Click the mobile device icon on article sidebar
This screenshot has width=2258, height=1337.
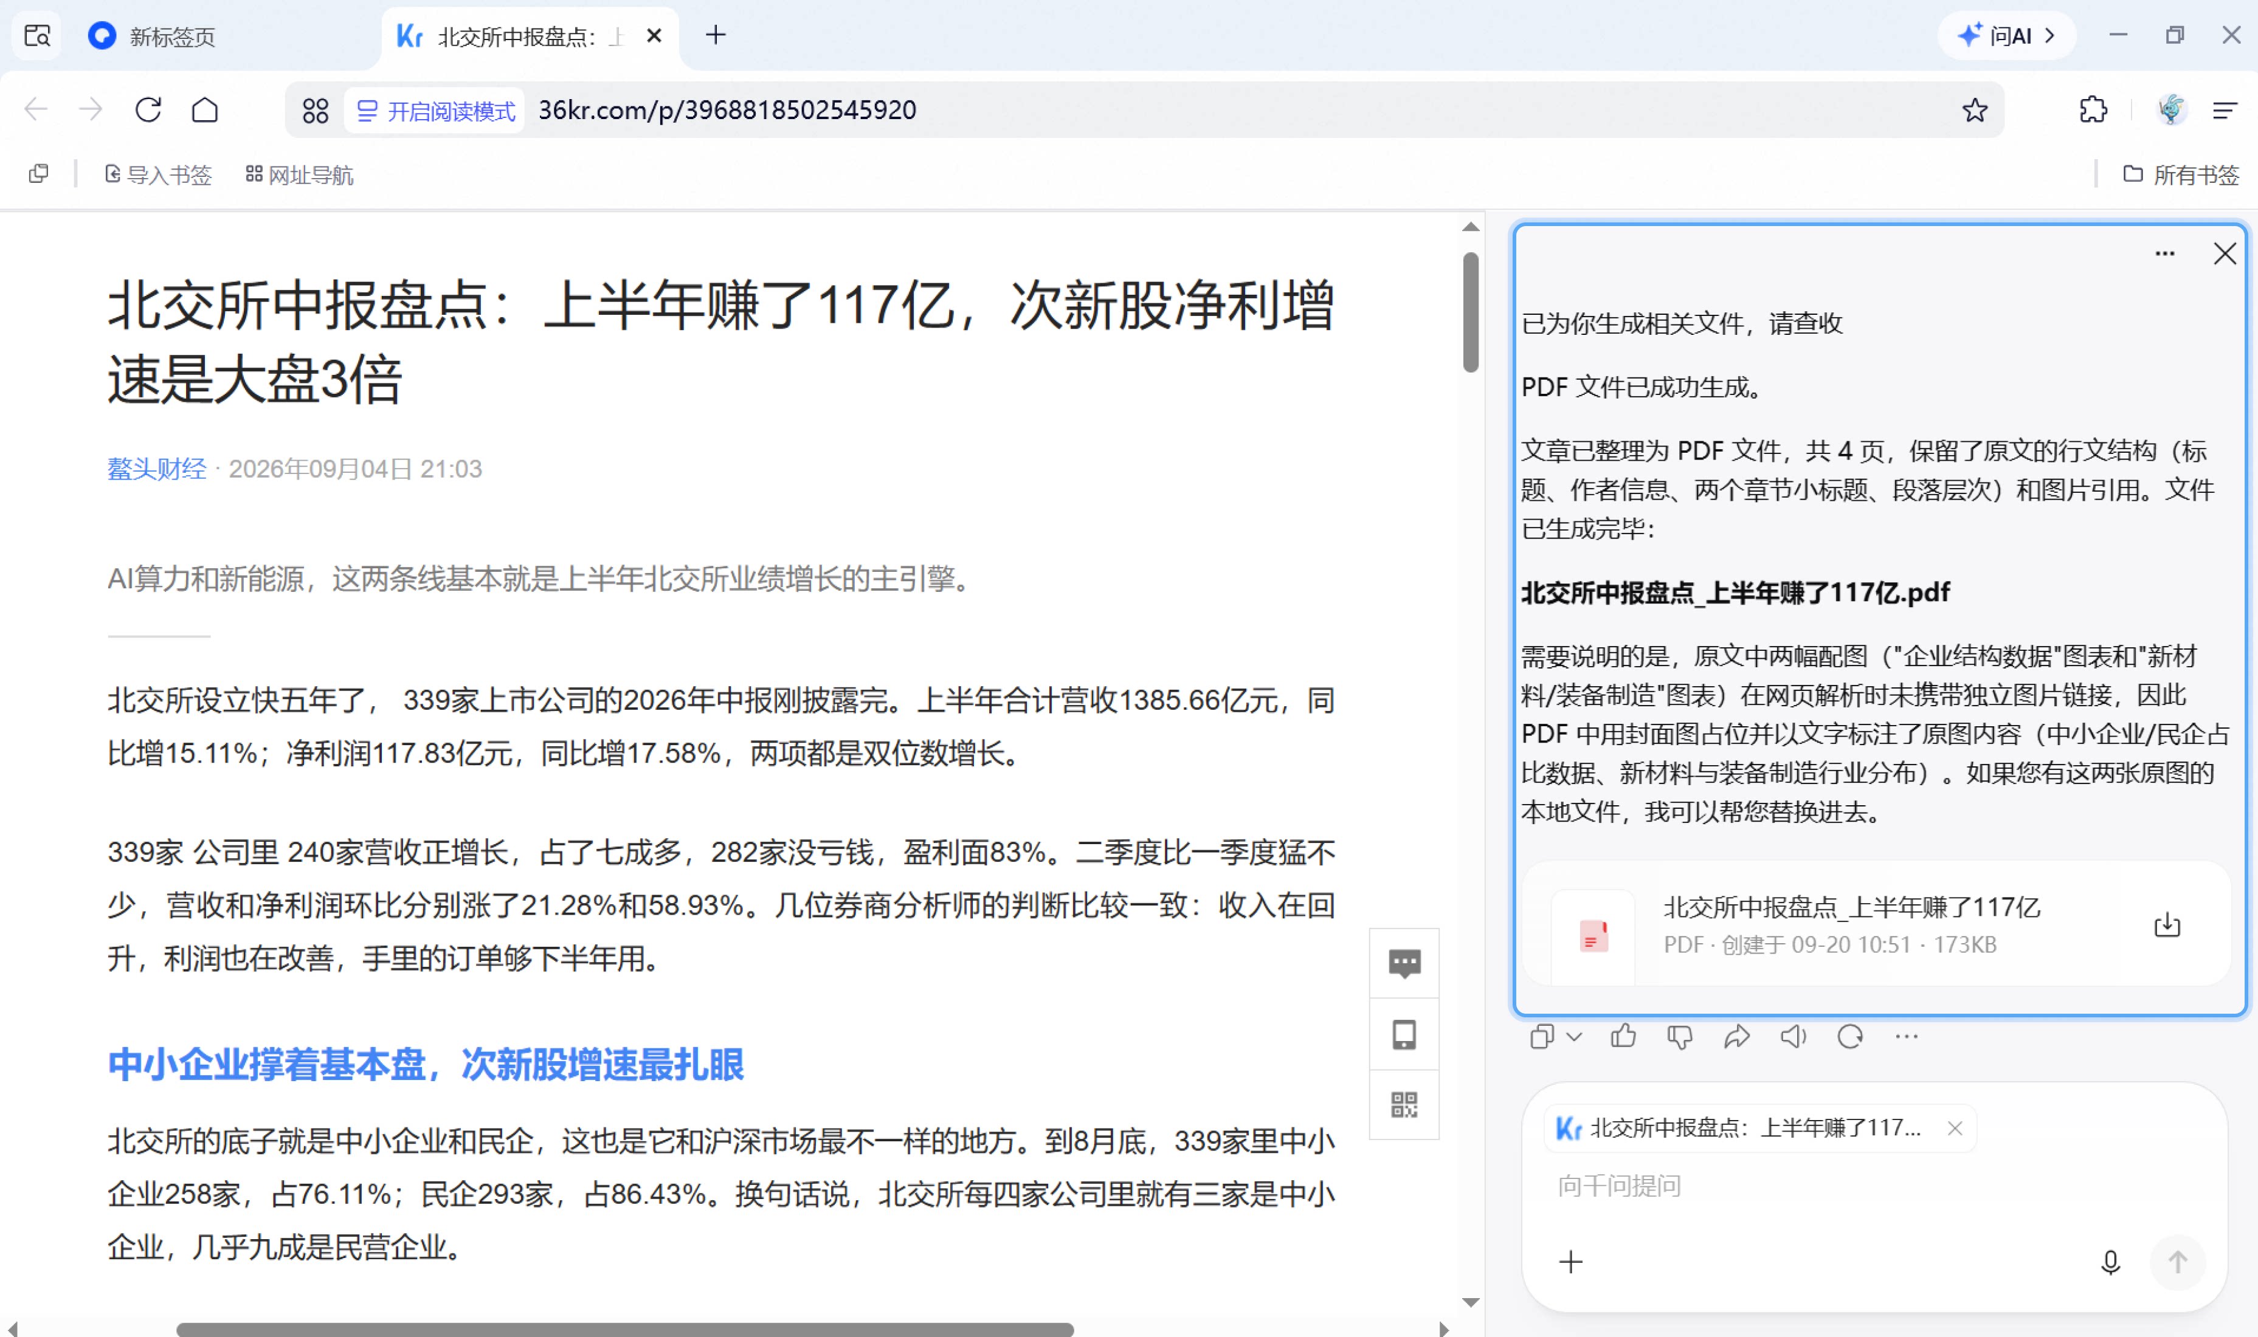click(x=1404, y=1034)
